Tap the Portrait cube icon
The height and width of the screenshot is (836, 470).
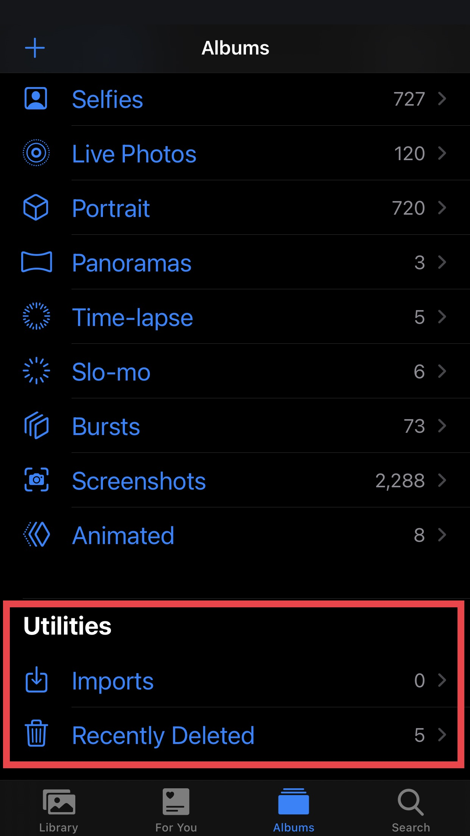36,207
